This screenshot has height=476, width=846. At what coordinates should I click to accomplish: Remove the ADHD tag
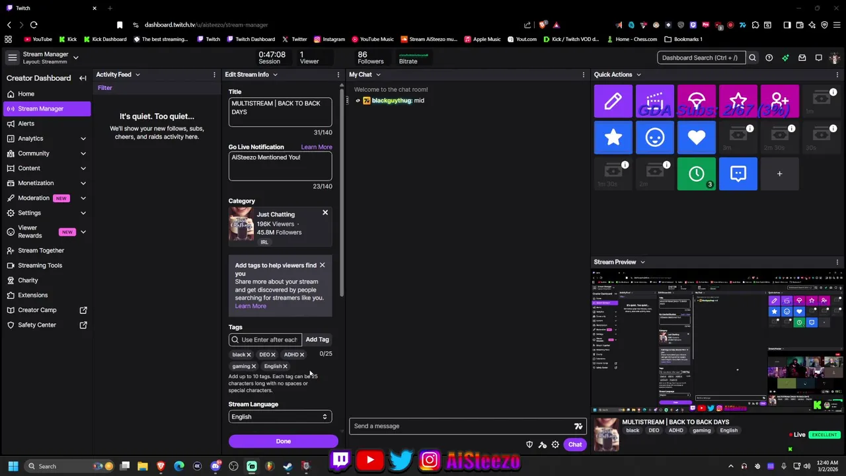click(x=302, y=355)
